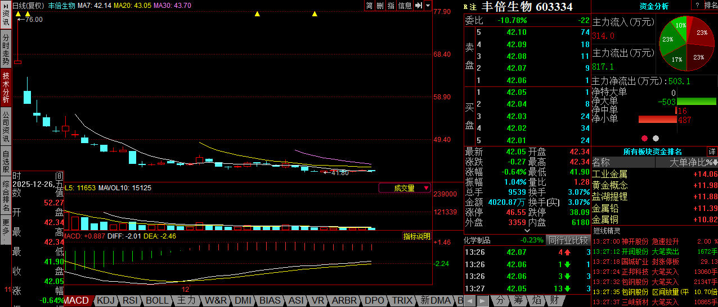Select the ASI indicator tab
This screenshot has width=718, height=307.
296,301
